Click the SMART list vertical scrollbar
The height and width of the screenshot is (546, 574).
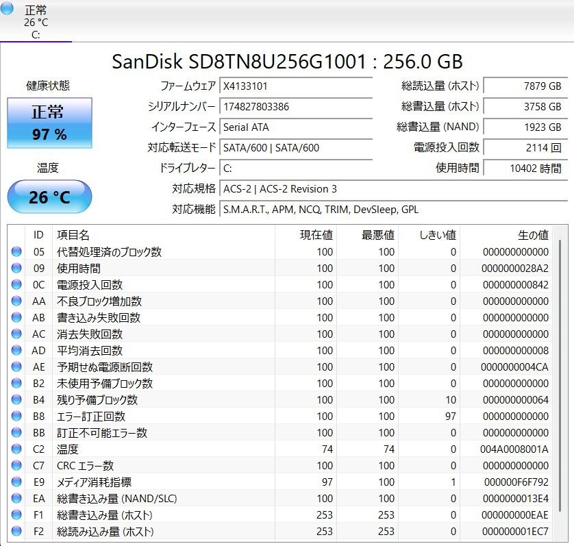click(x=560, y=375)
